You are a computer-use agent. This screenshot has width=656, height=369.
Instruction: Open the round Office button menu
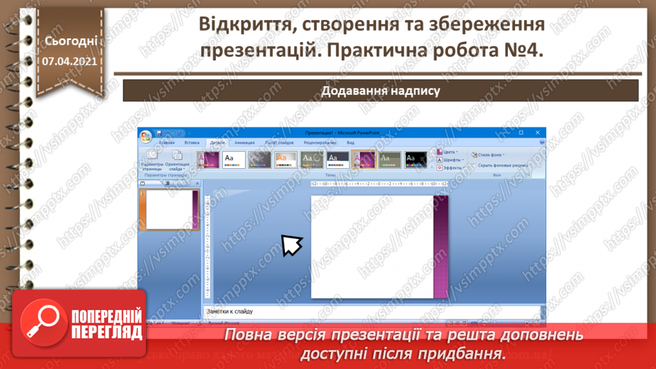[145, 136]
